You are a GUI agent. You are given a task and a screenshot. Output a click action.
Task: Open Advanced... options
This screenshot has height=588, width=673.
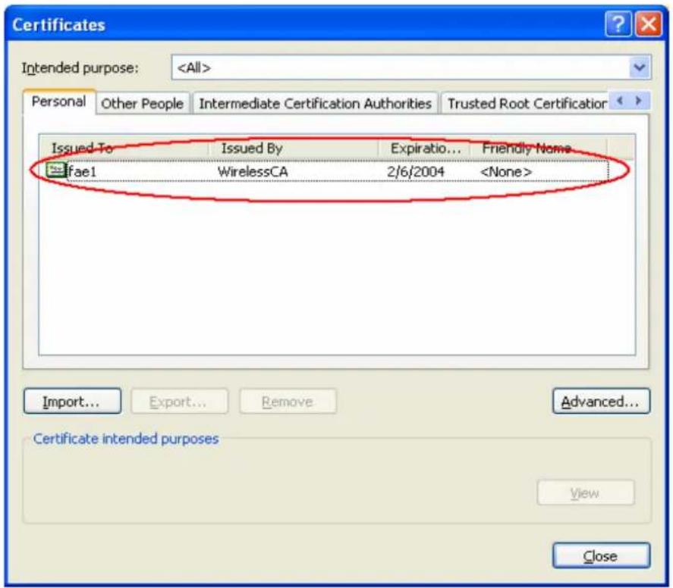[x=601, y=401]
